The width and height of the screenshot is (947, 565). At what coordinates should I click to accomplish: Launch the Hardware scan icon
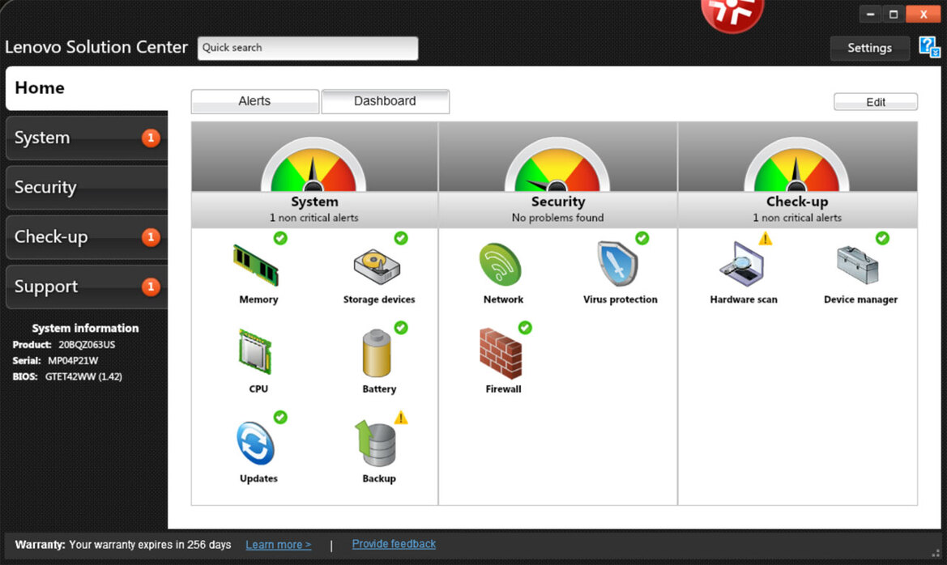point(742,264)
